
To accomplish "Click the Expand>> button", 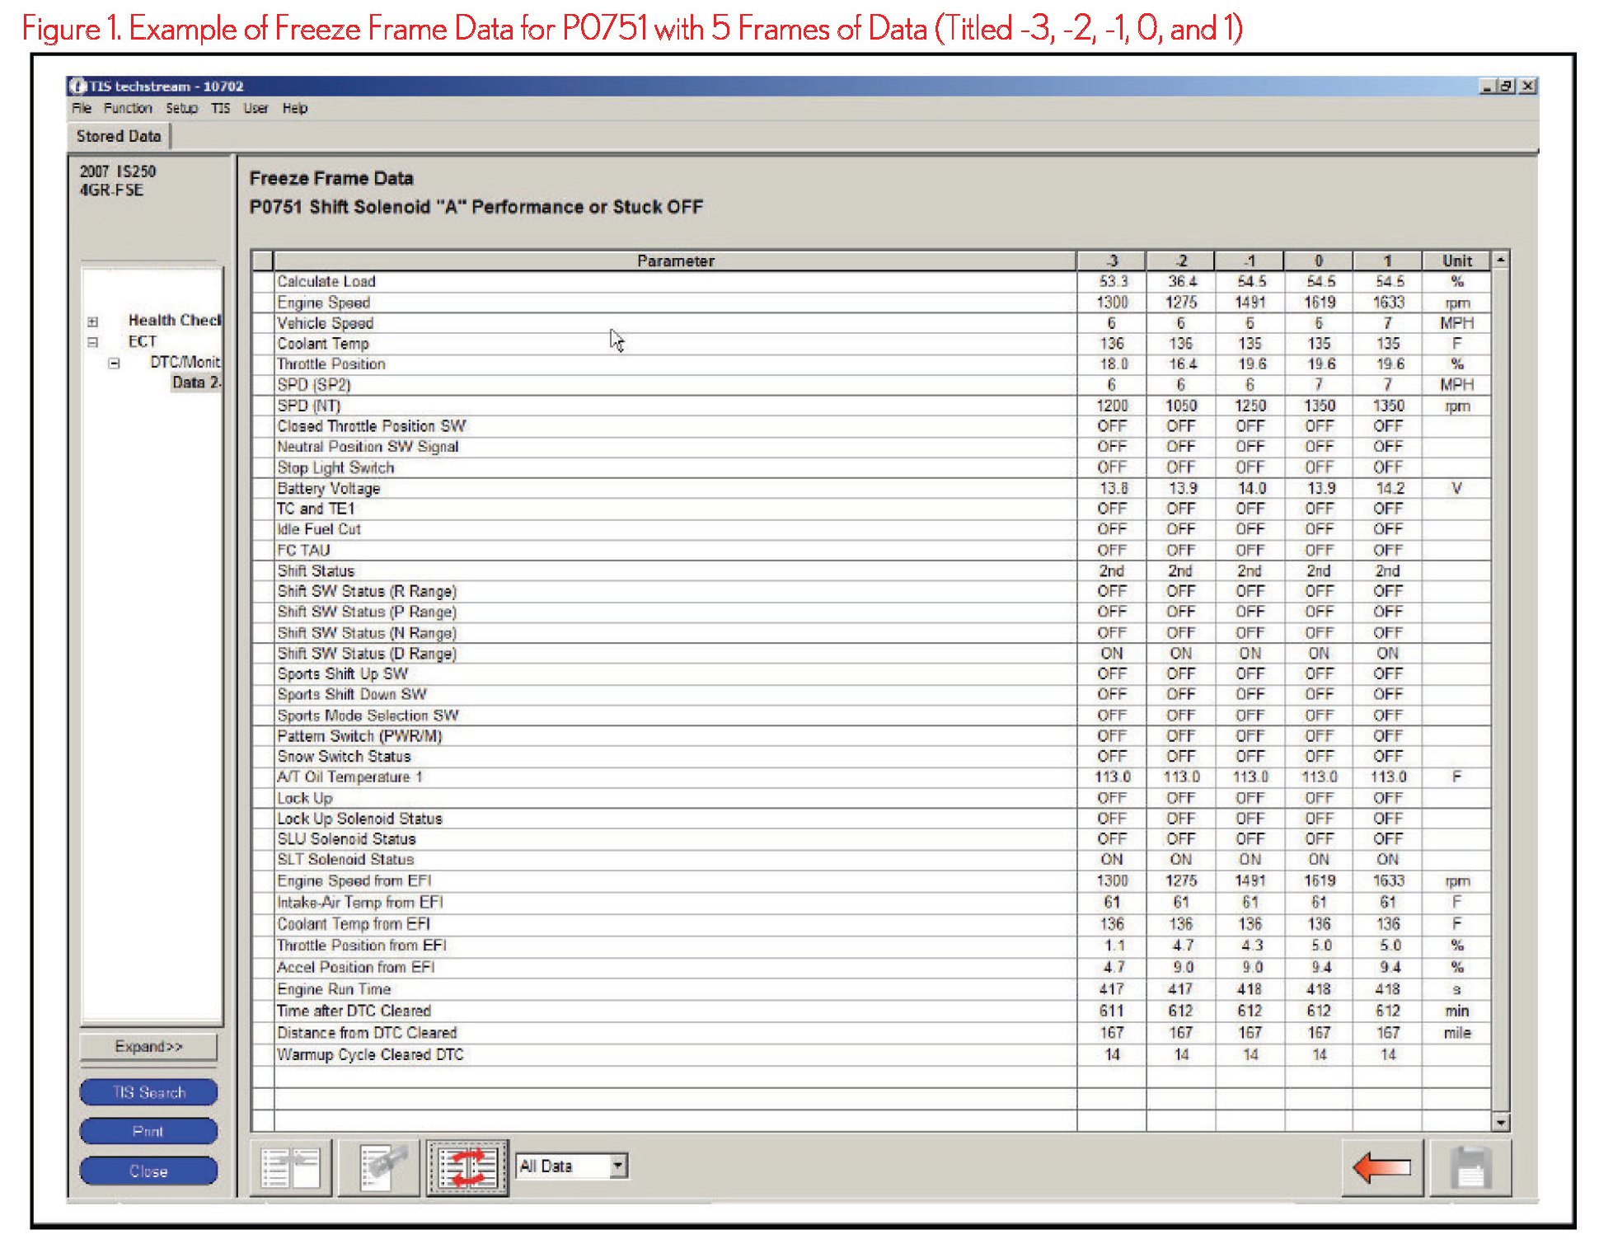I will tap(148, 1046).
